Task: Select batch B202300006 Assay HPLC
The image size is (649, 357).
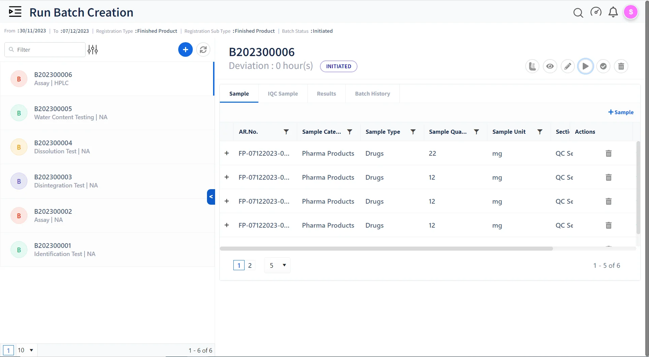Action: (x=107, y=79)
